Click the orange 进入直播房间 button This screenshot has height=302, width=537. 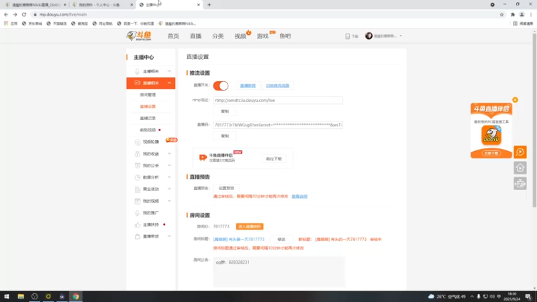pos(250,227)
